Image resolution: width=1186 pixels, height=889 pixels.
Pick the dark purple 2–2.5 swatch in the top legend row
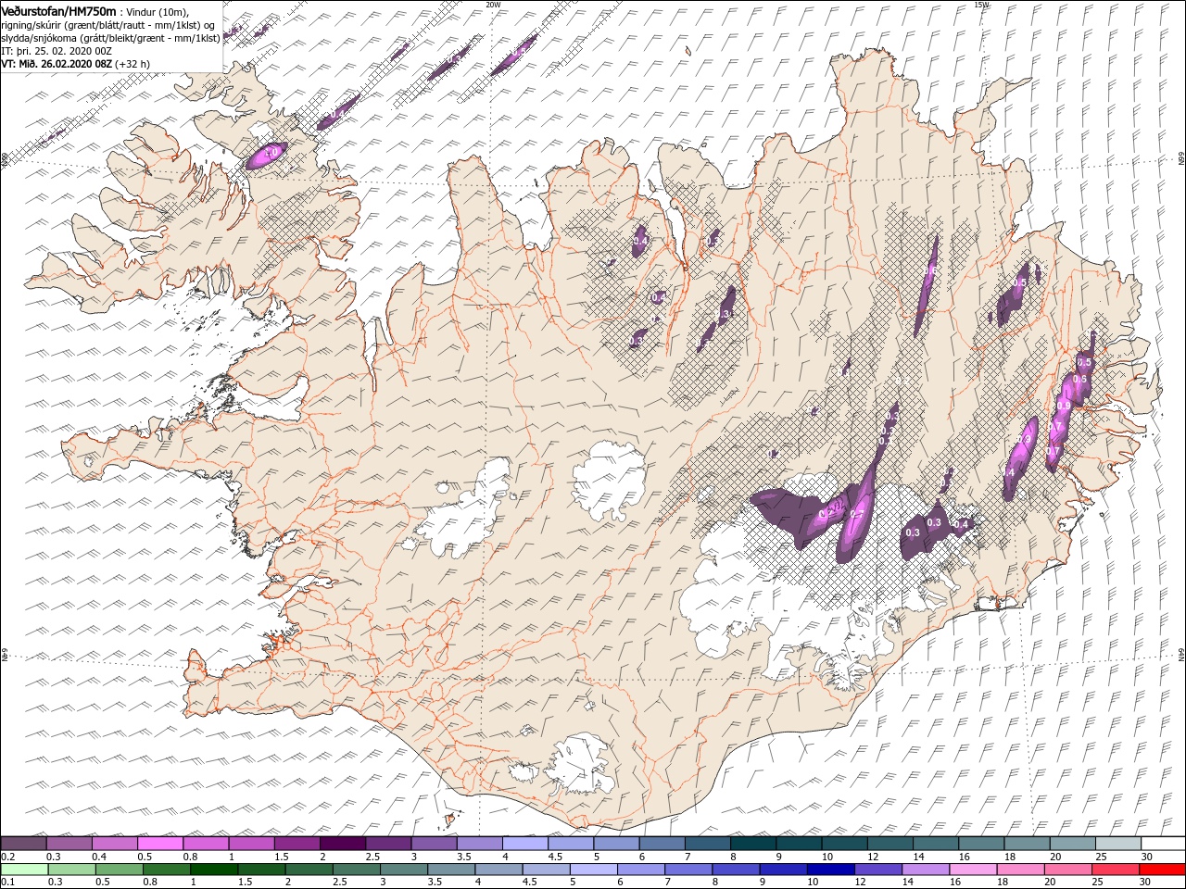343,844
